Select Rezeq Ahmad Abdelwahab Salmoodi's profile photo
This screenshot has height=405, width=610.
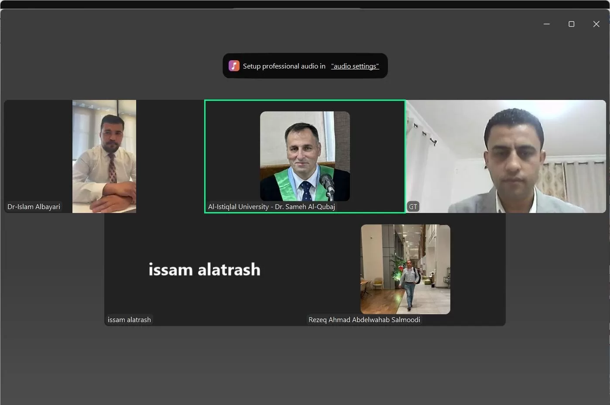[405, 269]
